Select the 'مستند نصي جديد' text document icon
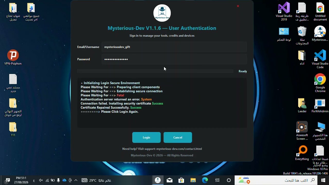The height and width of the screenshot is (185, 329). point(13,83)
